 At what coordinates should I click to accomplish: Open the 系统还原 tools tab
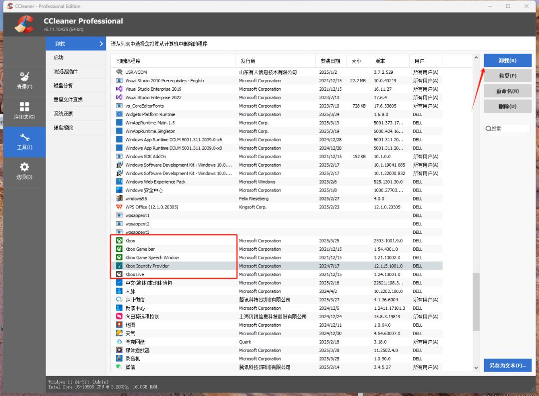click(76, 114)
